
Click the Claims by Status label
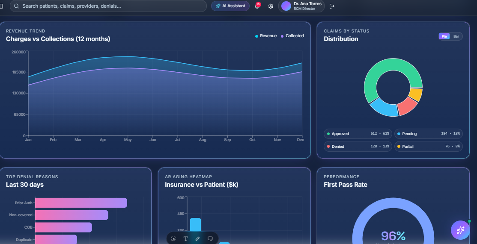pyautogui.click(x=346, y=31)
